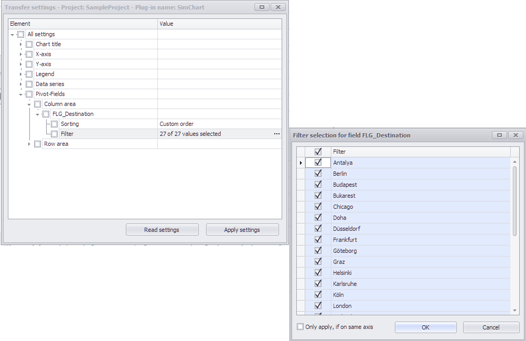The image size is (526, 341).
Task: Click the filter list vertical scrollbar thumb
Action: coord(514,201)
